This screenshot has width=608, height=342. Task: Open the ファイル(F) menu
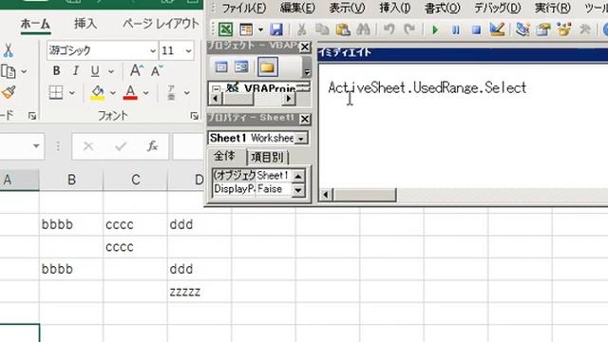point(243,8)
